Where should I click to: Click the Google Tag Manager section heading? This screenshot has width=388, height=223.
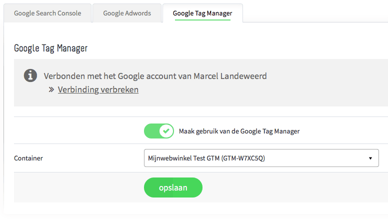click(51, 48)
